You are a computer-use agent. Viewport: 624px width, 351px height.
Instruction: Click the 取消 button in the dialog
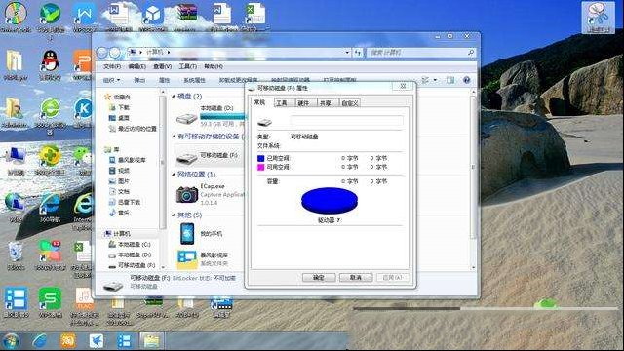(355, 277)
